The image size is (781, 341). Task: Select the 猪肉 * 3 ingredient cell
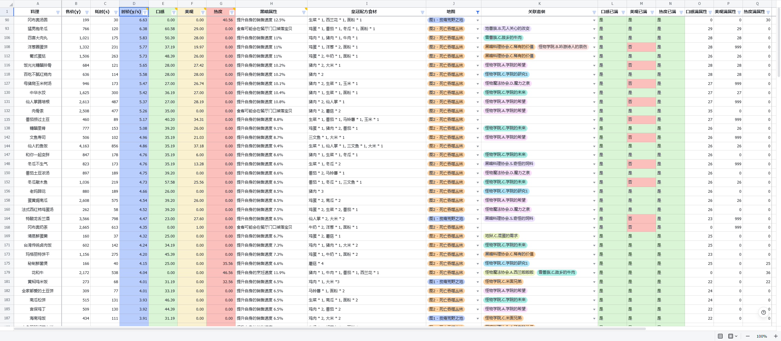click(x=367, y=191)
